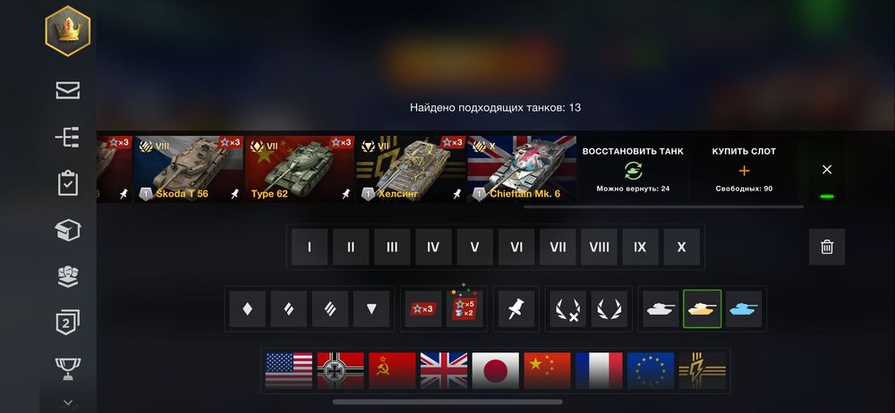
Task: Filter by the Japan flag
Action: point(496,371)
